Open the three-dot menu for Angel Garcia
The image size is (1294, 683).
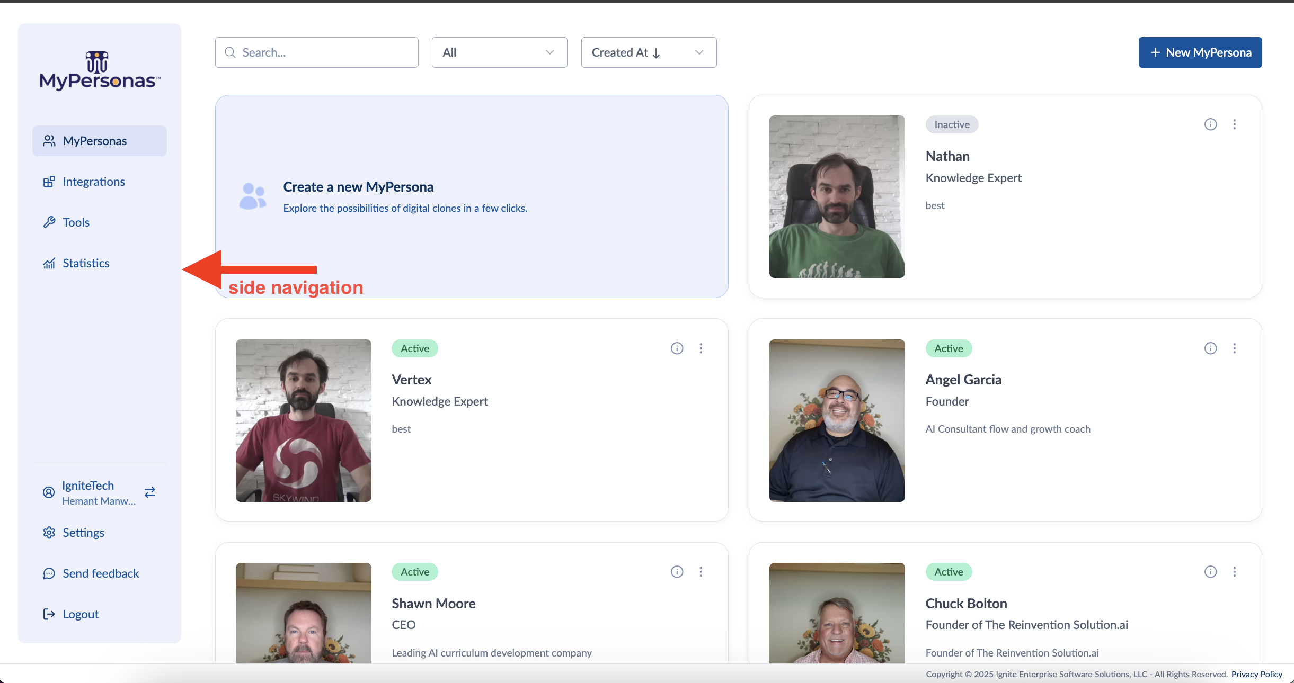click(1235, 348)
